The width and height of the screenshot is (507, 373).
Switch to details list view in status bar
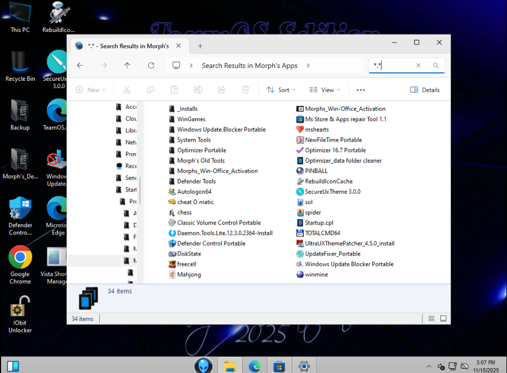[x=431, y=318]
